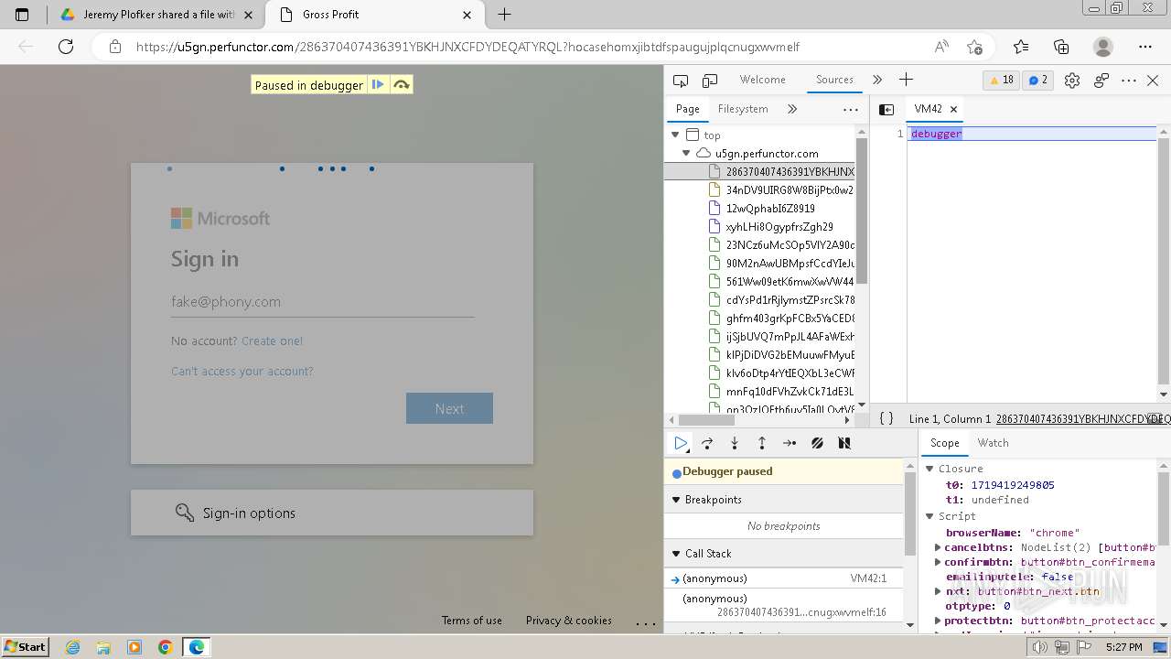The image size is (1171, 659).
Task: Expand nxt button#btn_next variable
Action: [x=938, y=591]
